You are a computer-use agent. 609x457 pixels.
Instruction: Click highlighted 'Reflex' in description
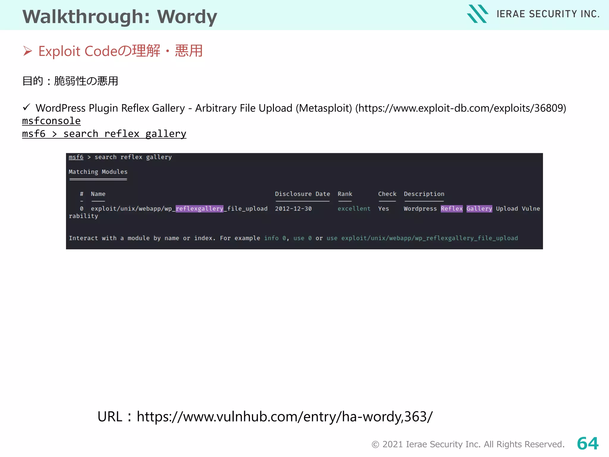point(452,209)
